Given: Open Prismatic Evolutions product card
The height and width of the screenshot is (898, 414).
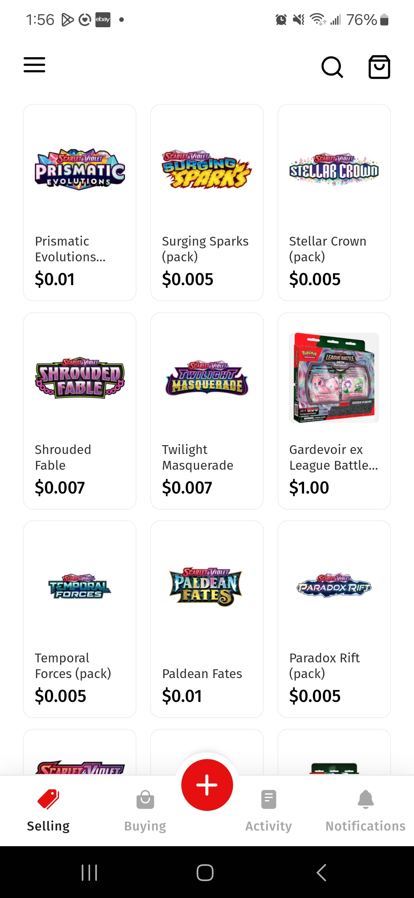Looking at the screenshot, I should coord(80,203).
